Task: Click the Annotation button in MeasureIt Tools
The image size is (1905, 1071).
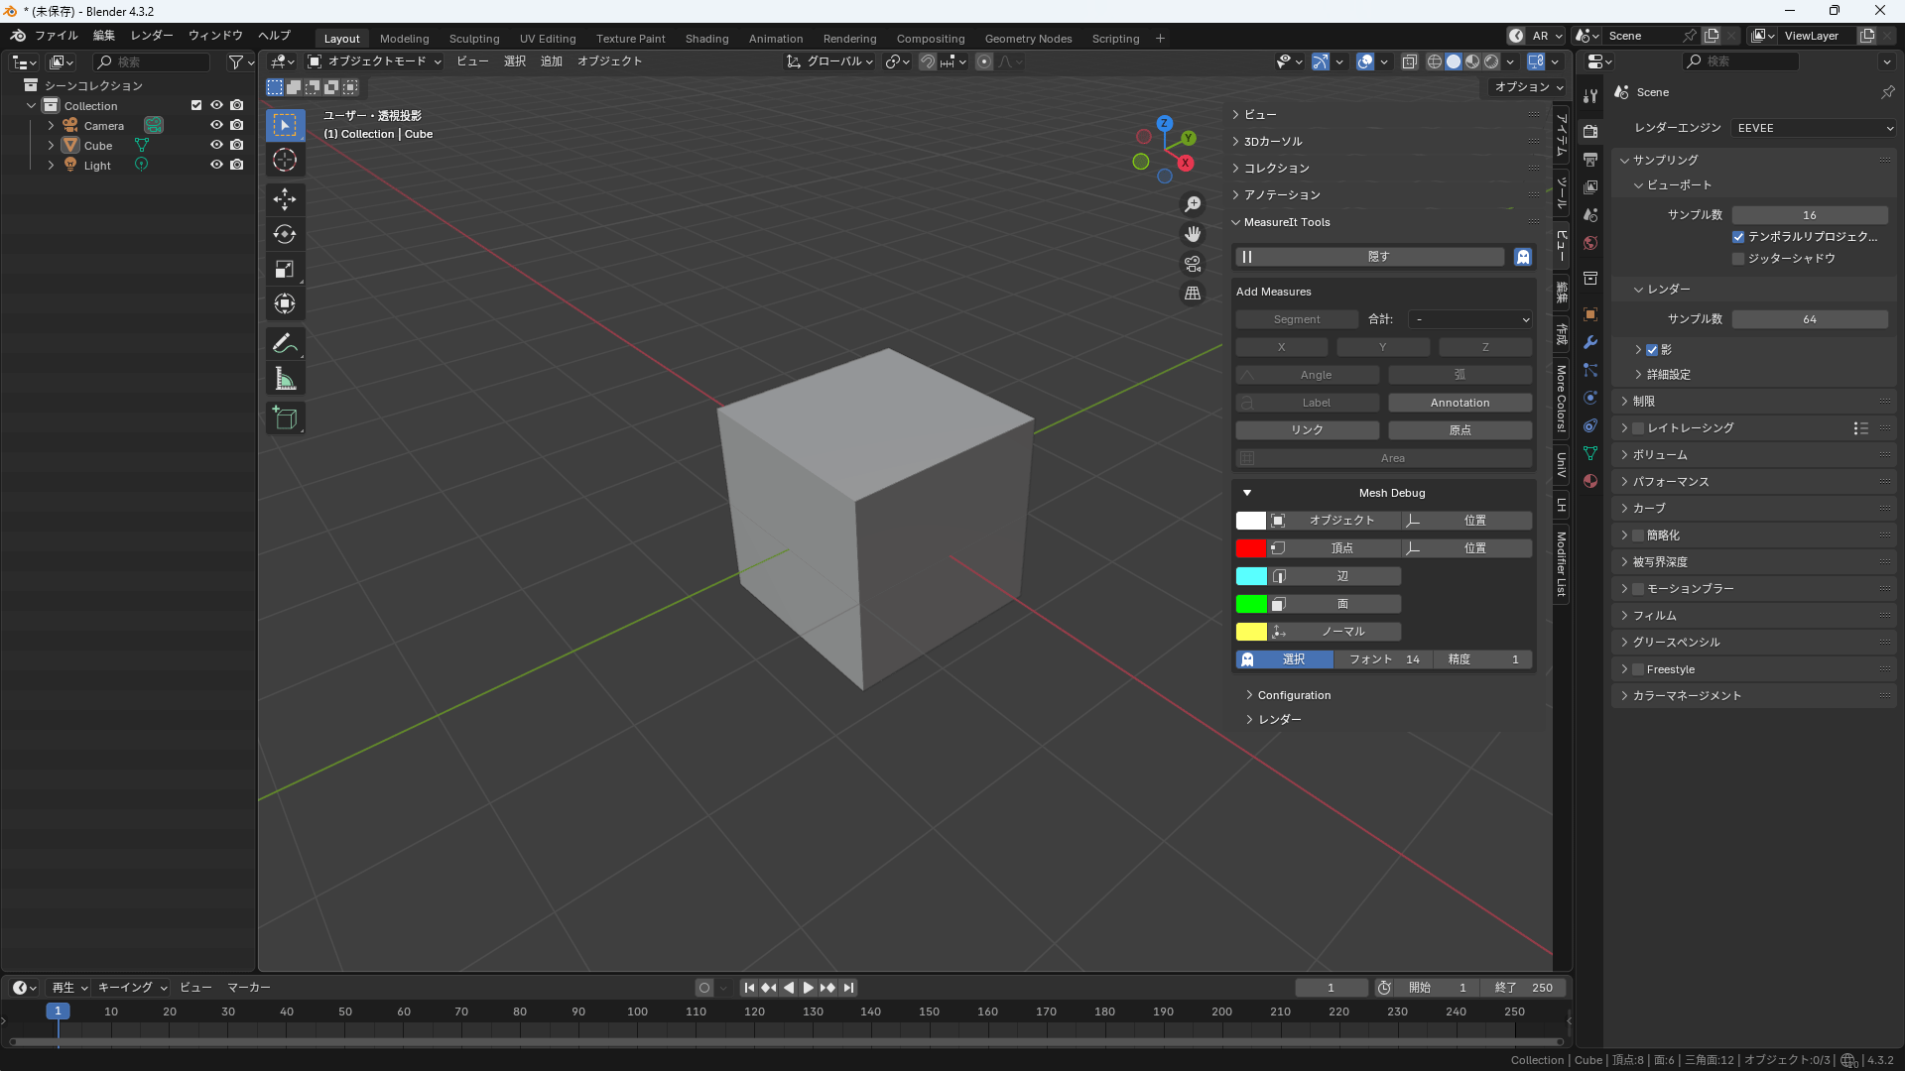Action: [x=1460, y=402]
